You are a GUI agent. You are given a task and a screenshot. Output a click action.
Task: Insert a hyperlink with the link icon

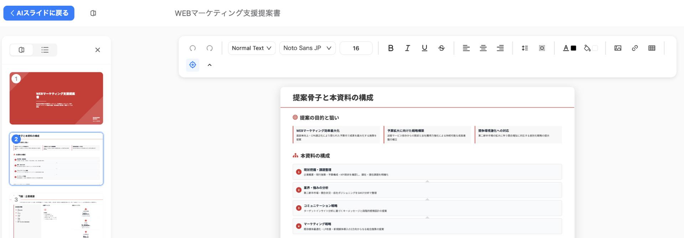point(635,48)
